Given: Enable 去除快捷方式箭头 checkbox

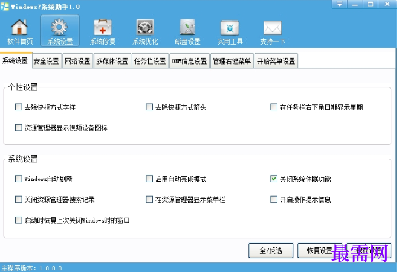Looking at the screenshot, I should (x=149, y=107).
